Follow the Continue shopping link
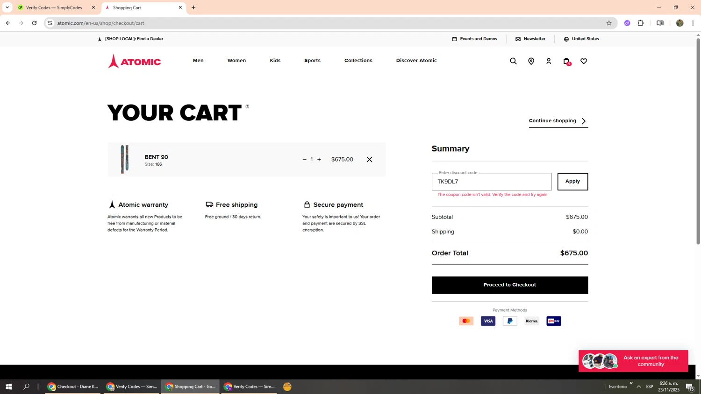This screenshot has width=701, height=394. click(x=558, y=121)
